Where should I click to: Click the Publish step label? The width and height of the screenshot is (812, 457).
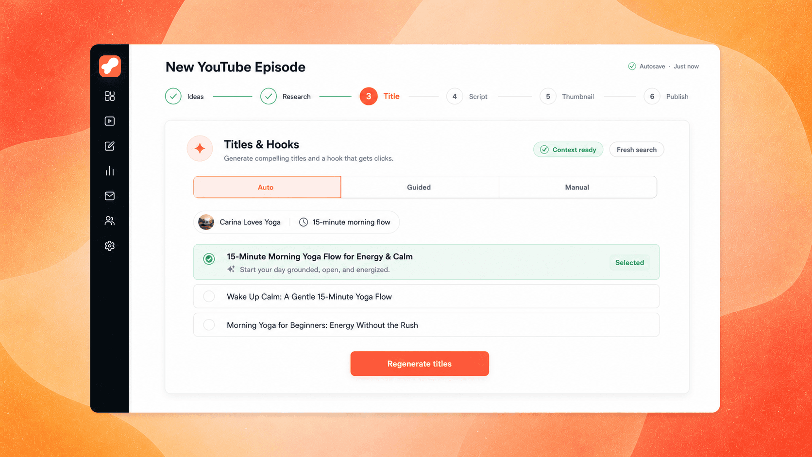[x=677, y=97]
